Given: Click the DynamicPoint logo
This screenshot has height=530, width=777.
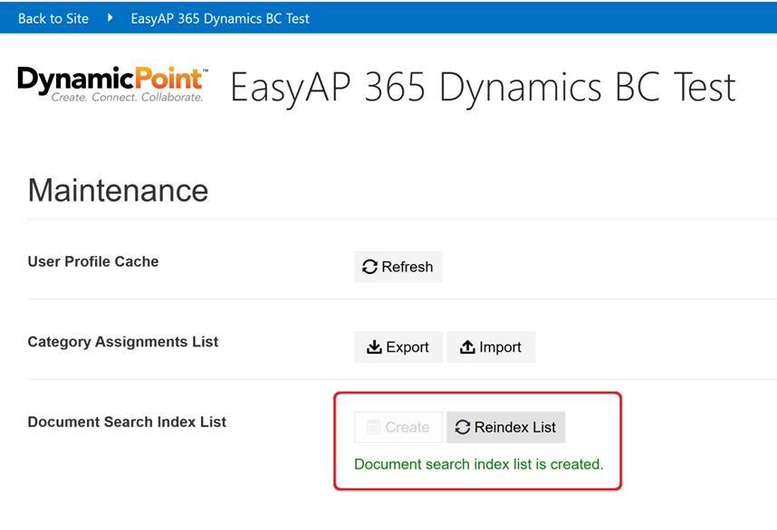Looking at the screenshot, I should 113,84.
